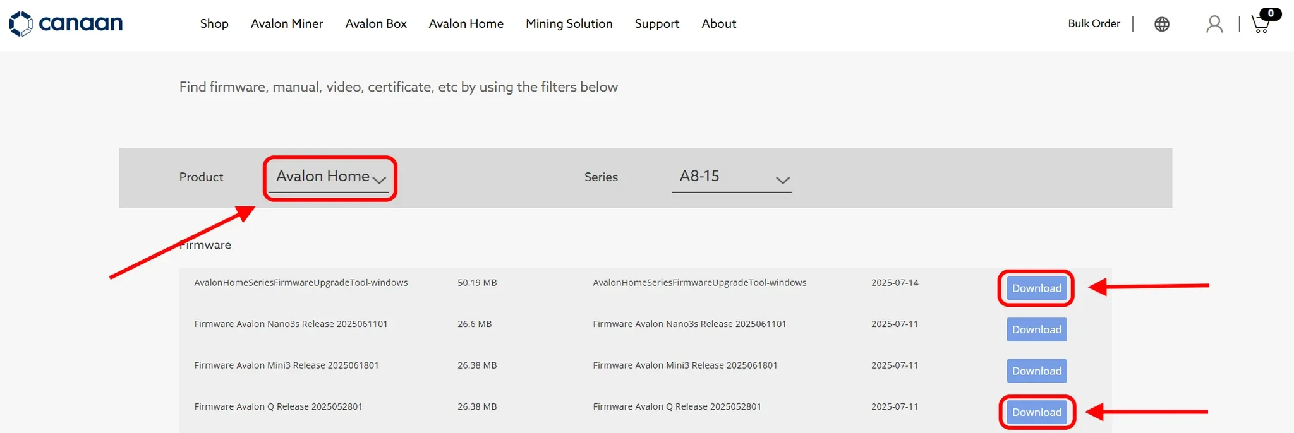Expand the Avalon Home product dropdown

pos(329,177)
